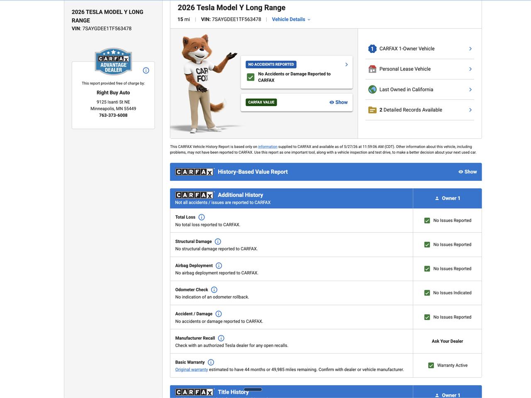Click the Manufacturer Recall label
The width and height of the screenshot is (531, 398).
click(x=195, y=338)
